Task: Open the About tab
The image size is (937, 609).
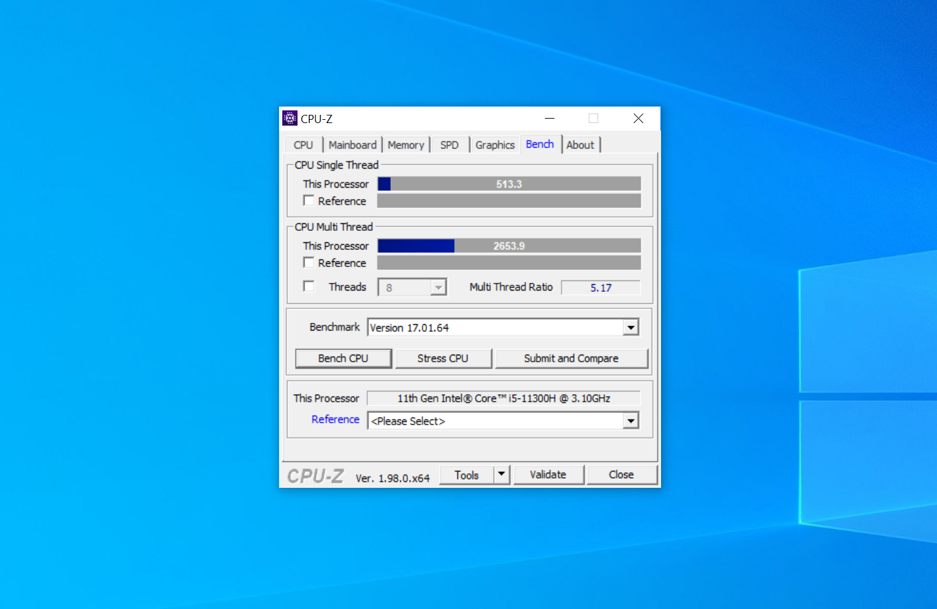Action: click(580, 145)
